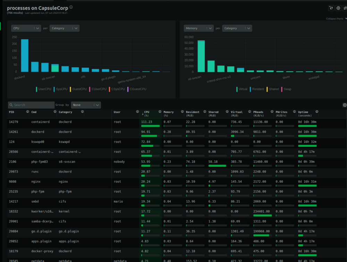Toggle SysCPU legend series
Screen dimensions: 347x262
click(x=60, y=89)
